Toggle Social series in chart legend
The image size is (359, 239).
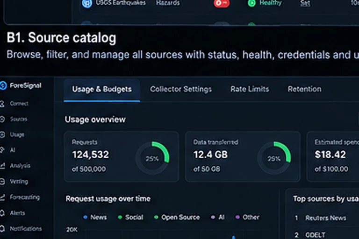130,217
